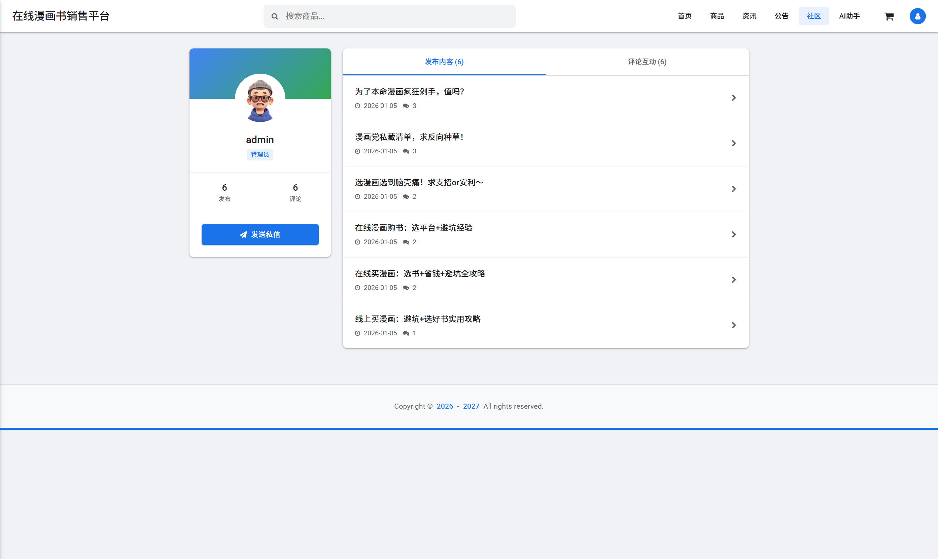The height and width of the screenshot is (559, 938).
Task: Click the user account avatar icon
Action: click(917, 16)
